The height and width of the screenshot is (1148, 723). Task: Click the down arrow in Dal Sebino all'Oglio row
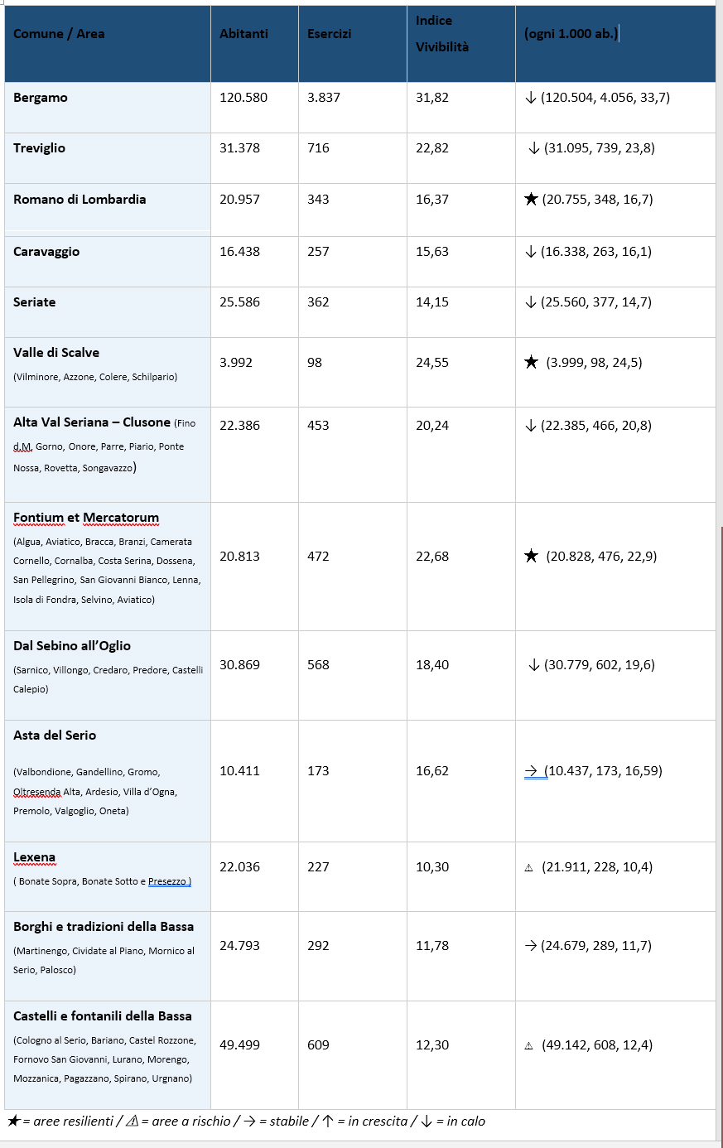[x=534, y=665]
